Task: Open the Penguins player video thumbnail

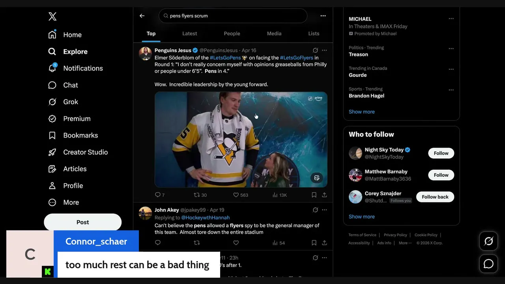Action: (241, 140)
